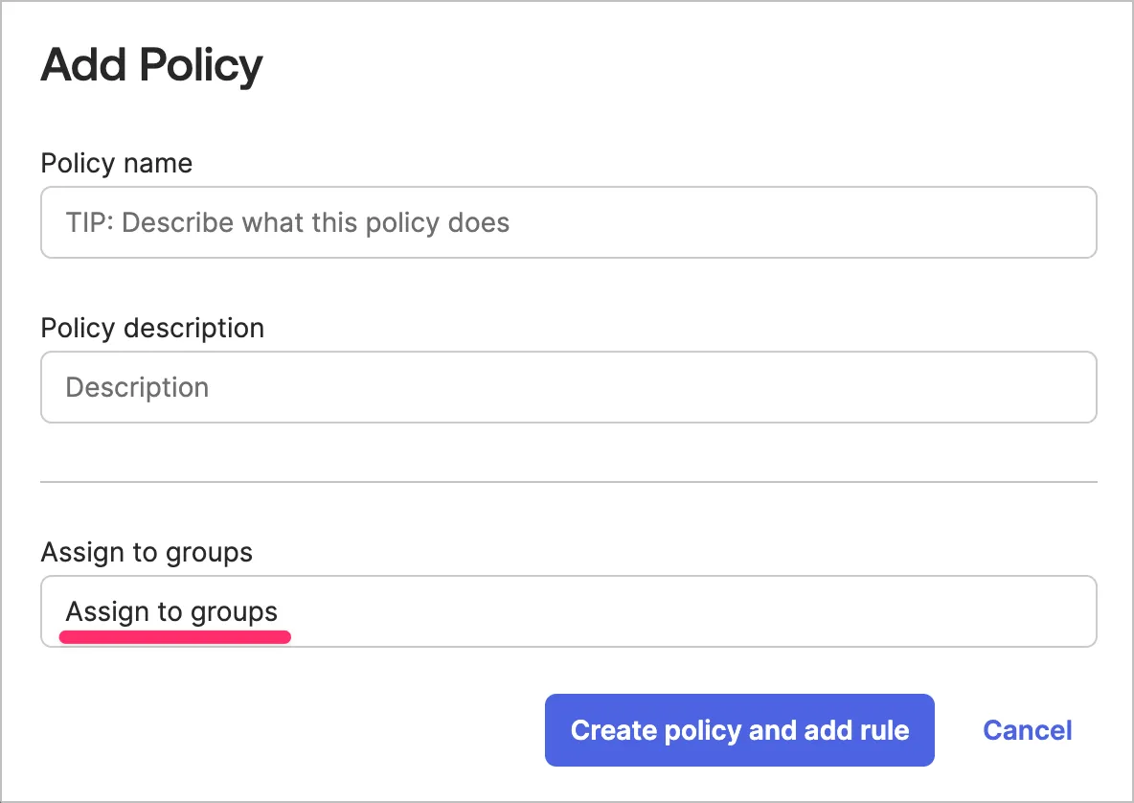The image size is (1134, 803).
Task: Click the Assign to groups label above field
Action: click(x=147, y=553)
